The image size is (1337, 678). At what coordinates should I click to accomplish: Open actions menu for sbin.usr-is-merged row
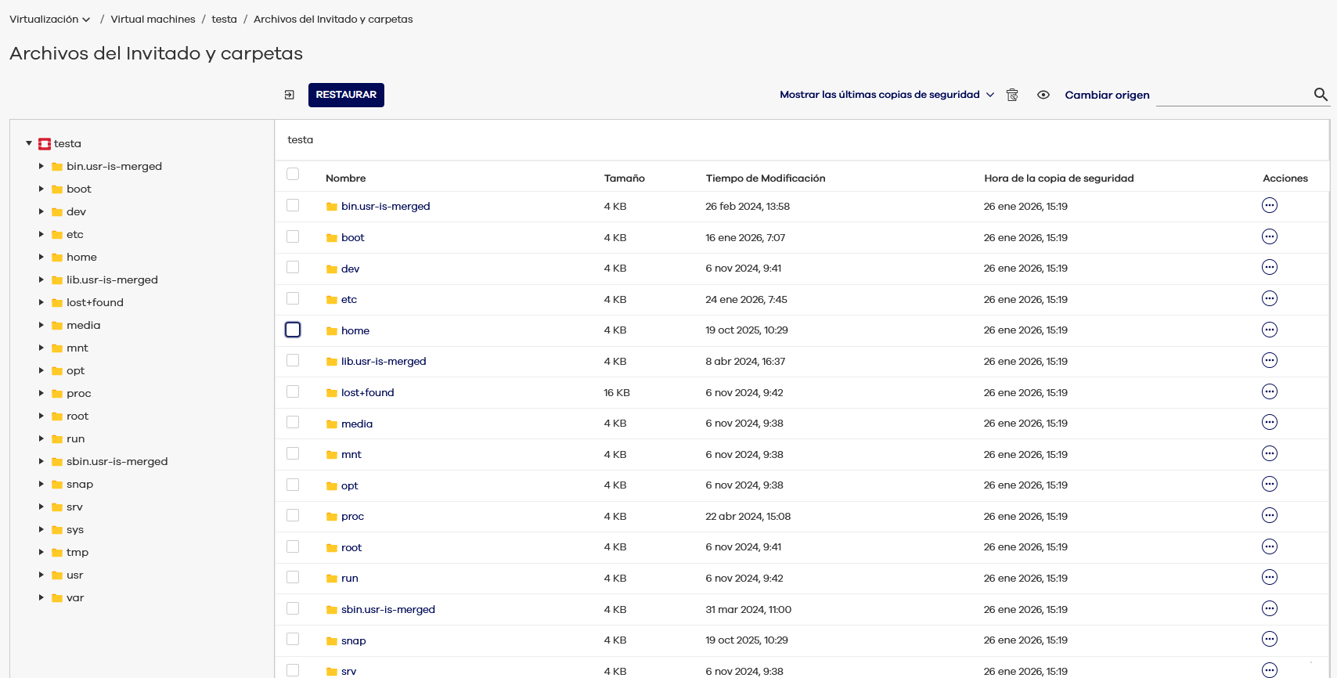(x=1270, y=608)
